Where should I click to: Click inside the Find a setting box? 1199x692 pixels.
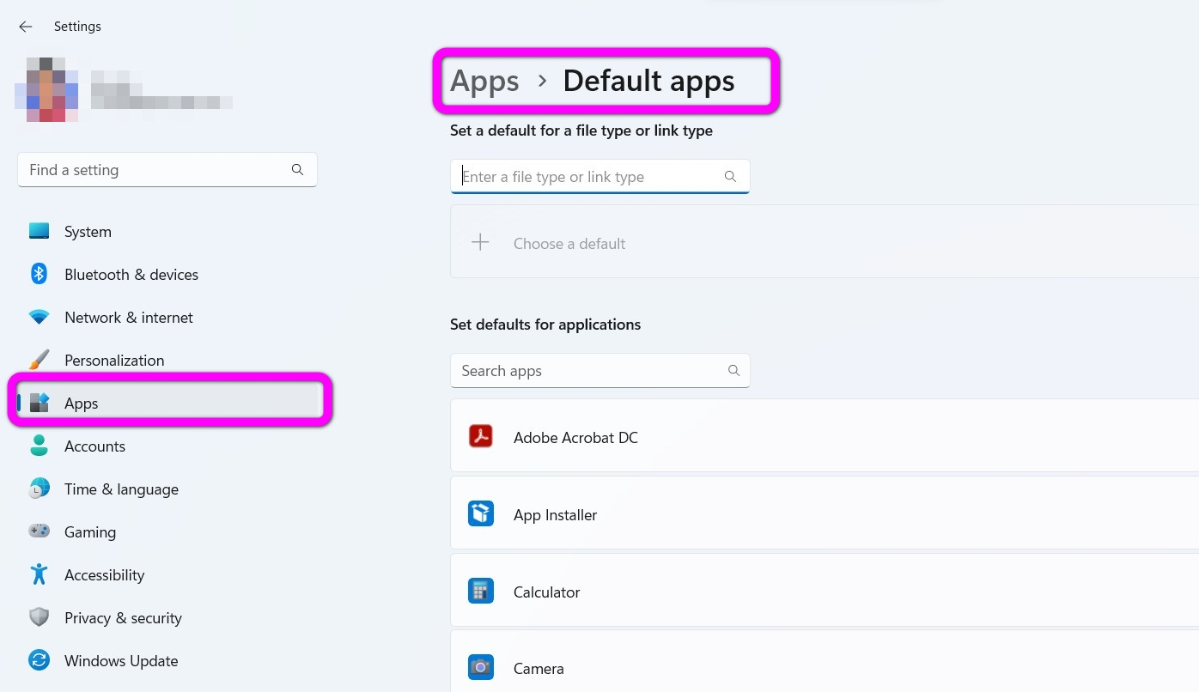pos(155,169)
